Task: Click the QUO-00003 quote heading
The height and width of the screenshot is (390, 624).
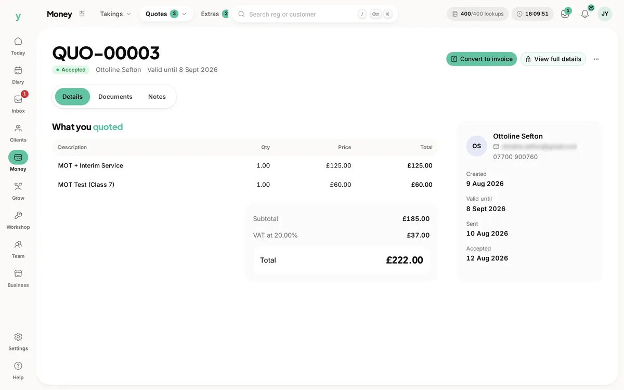Action: click(x=106, y=53)
